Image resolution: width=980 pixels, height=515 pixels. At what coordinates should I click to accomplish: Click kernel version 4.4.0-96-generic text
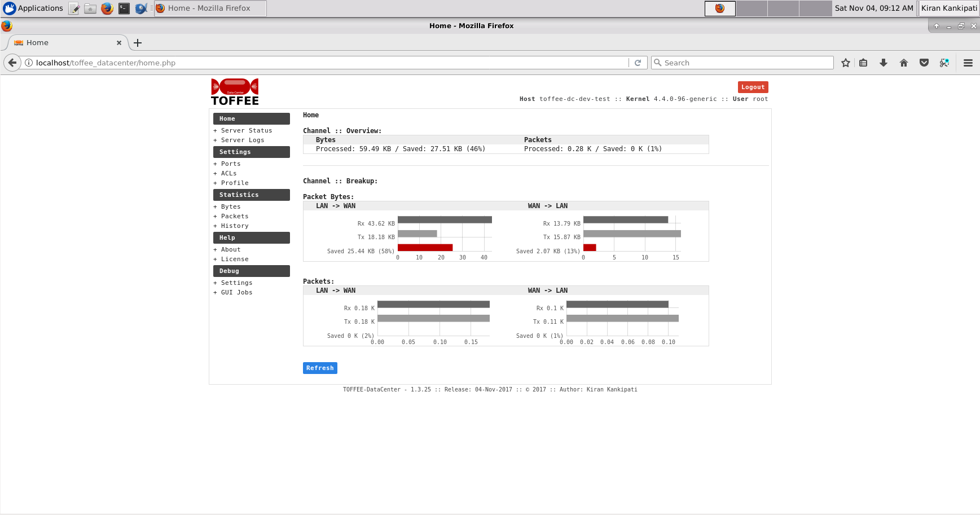coord(685,99)
